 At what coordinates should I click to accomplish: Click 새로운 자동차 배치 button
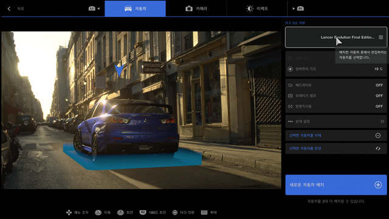click(336, 185)
